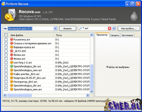Click the Анализ button
Screen dimensions: 142x112
[67, 29]
